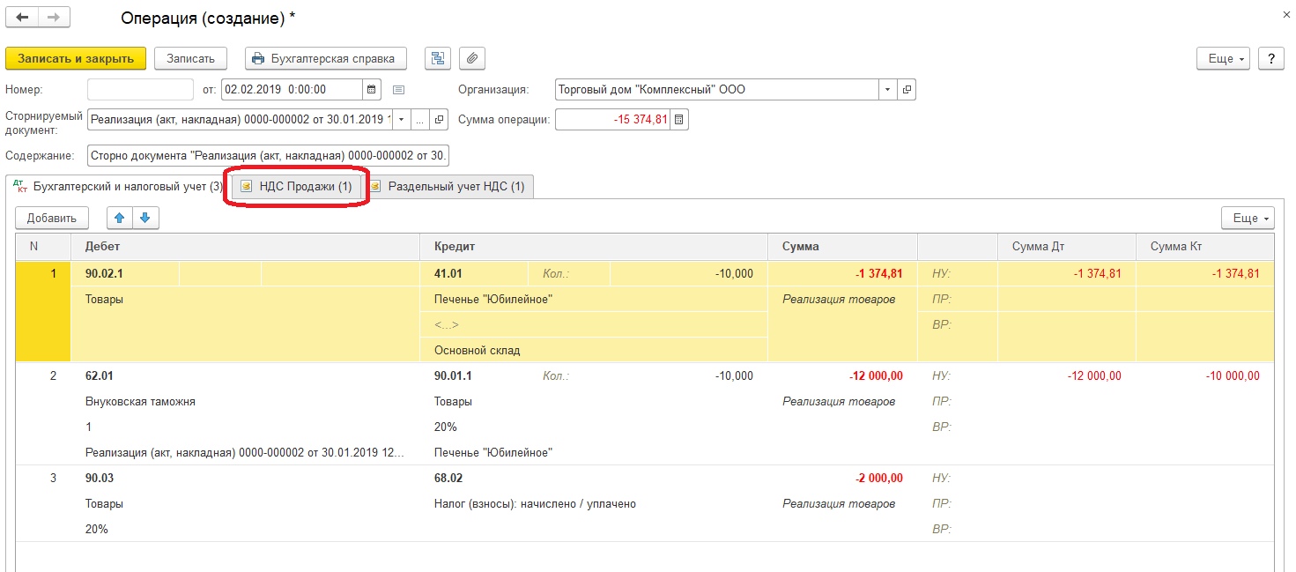The height and width of the screenshot is (572, 1296).
Task: Click the Сумма операции field
Action: click(x=612, y=120)
